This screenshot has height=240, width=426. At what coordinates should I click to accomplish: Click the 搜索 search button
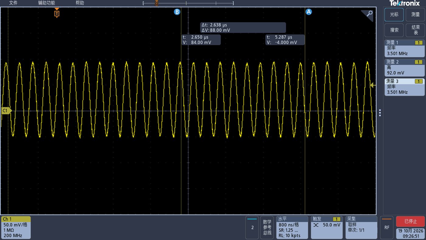pos(394,30)
